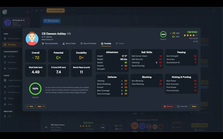Close the recruit details dialog
The image size is (223, 139).
(x=194, y=106)
